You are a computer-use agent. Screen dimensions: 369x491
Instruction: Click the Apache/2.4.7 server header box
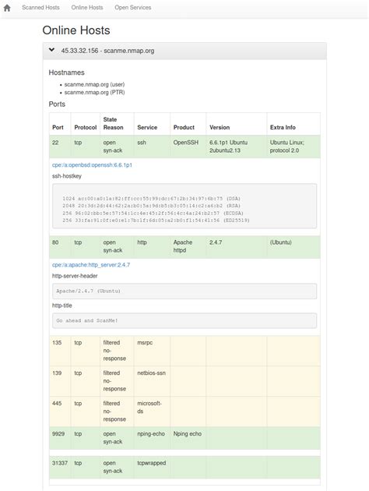184,291
